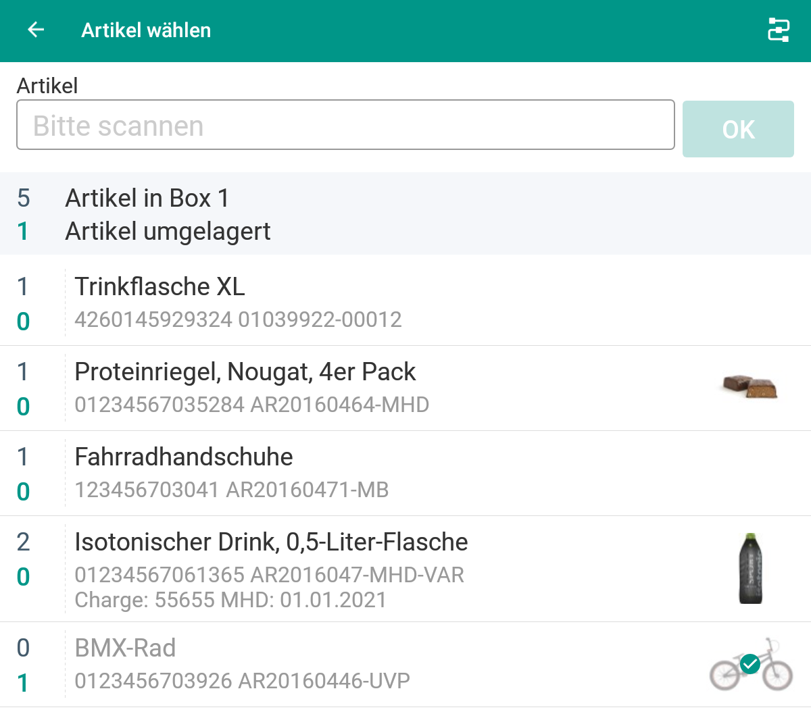The image size is (811, 716).
Task: Click the checkmark badge on BMX-Rad
Action: [x=750, y=665]
